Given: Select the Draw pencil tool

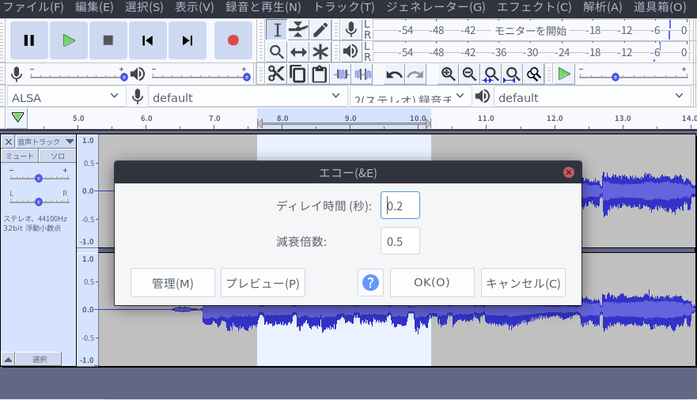Looking at the screenshot, I should pos(320,30).
